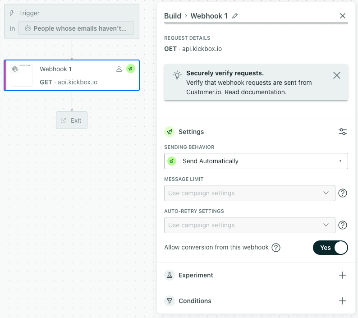Screen dimensions: 358x318
Task: Open the Message Limit dropdown
Action: (x=249, y=193)
